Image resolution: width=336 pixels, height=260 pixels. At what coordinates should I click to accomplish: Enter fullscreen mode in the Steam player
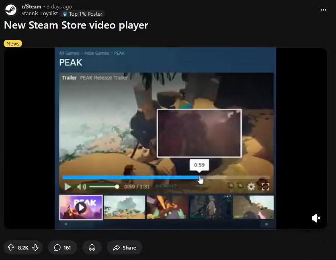pyautogui.click(x=264, y=186)
